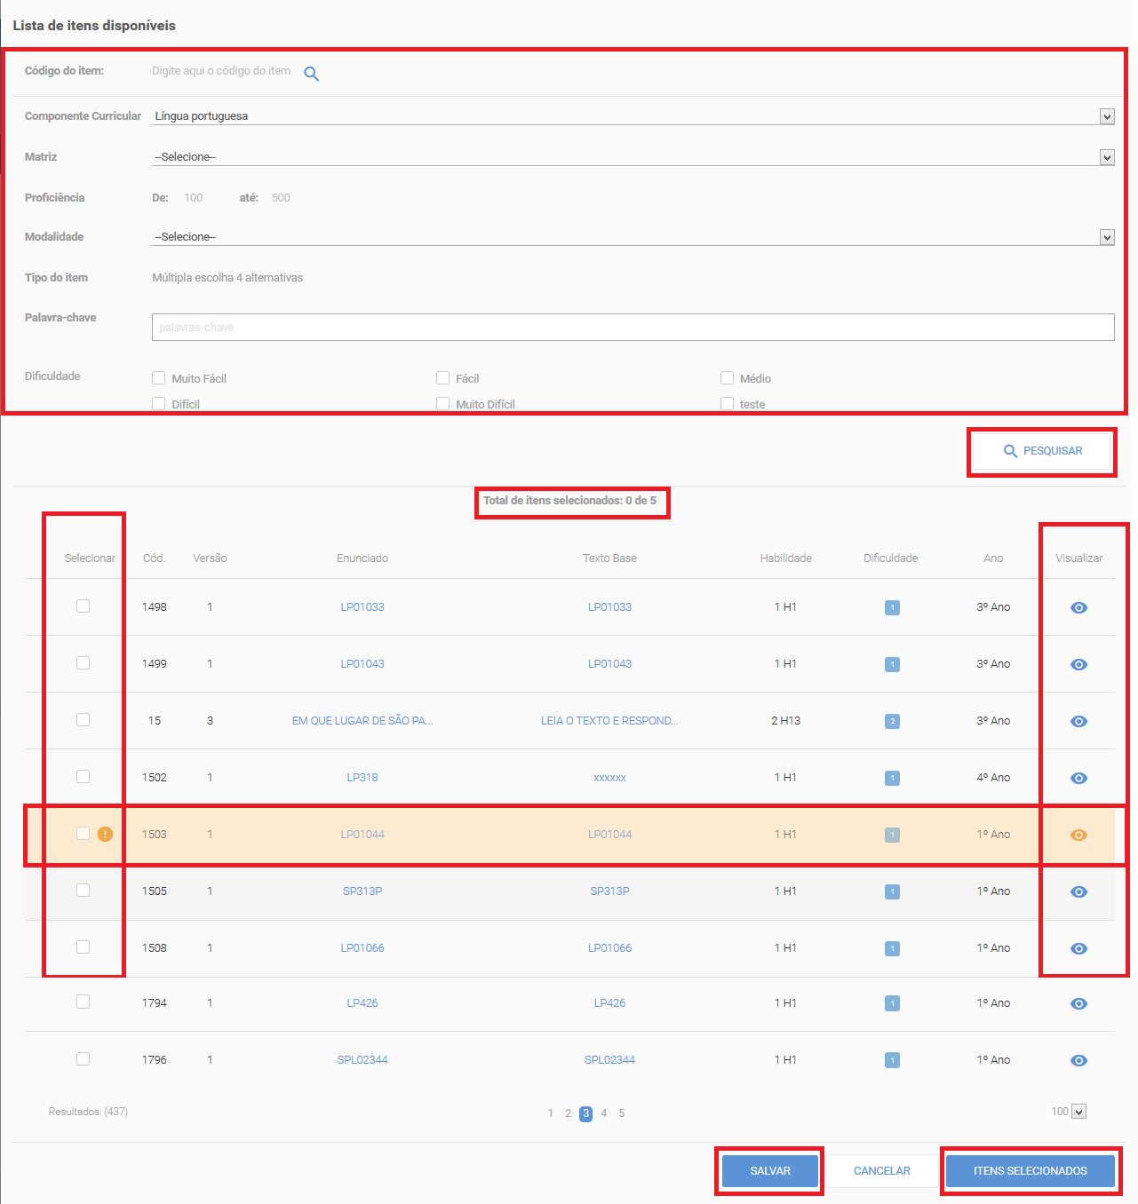
Task: Click the magnifier icon beside item code
Action: (311, 74)
